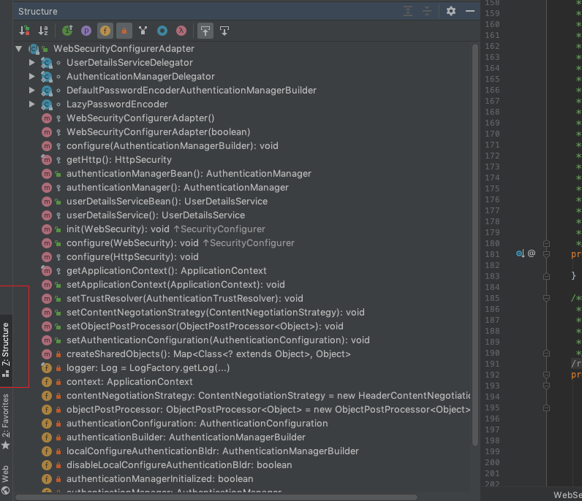This screenshot has width=582, height=501.
Task: Toggle Sort by Visibility in Structure toolbar
Action: (25, 31)
